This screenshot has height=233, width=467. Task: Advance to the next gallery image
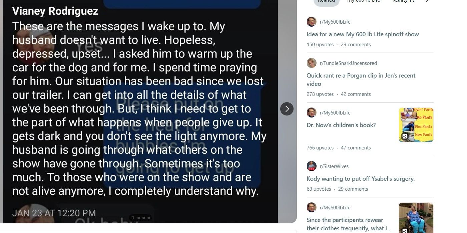tap(287, 109)
